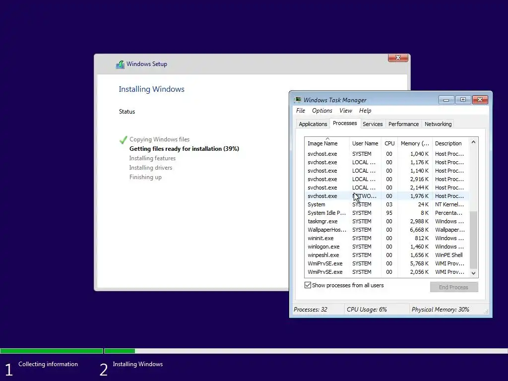Select the System process row
The height and width of the screenshot is (381, 508).
[x=387, y=204]
